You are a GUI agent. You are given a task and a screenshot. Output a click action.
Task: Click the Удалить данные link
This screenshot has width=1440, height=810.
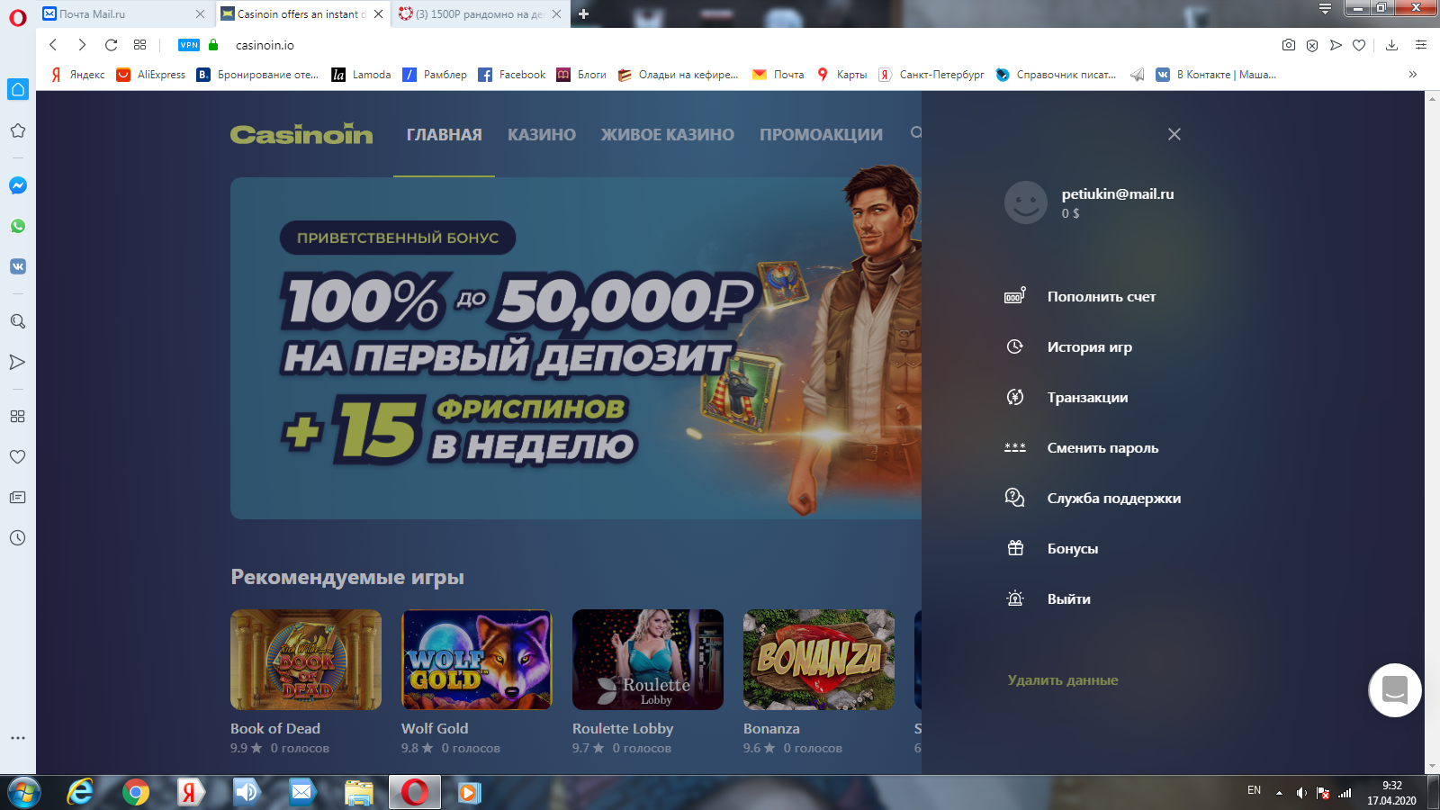coord(1063,680)
